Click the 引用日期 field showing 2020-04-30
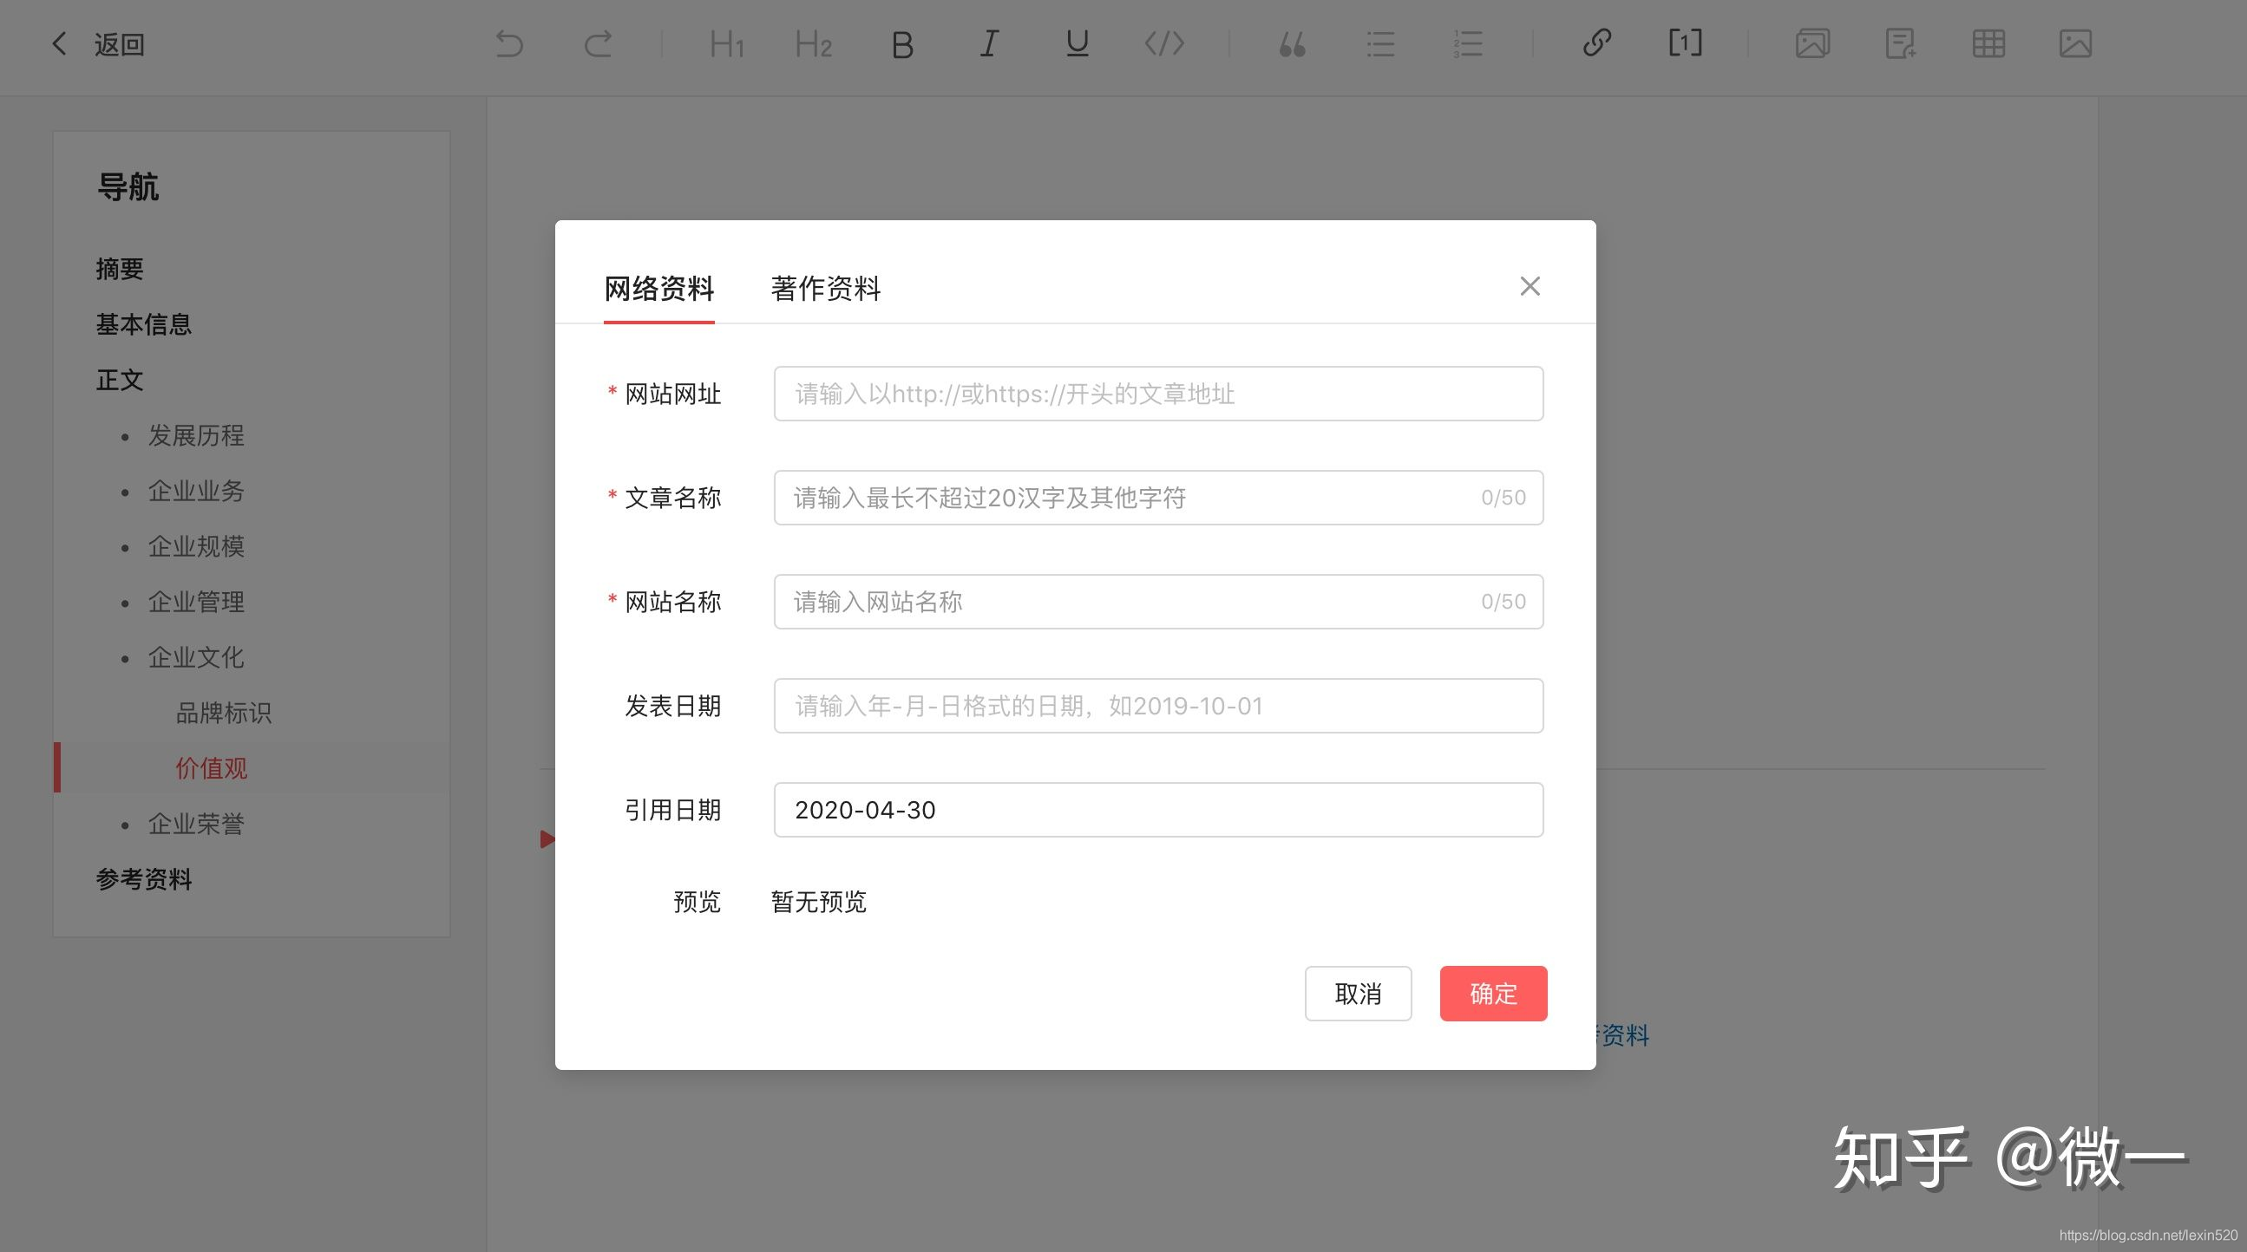Screen dimensions: 2247x1252 coord(1158,810)
